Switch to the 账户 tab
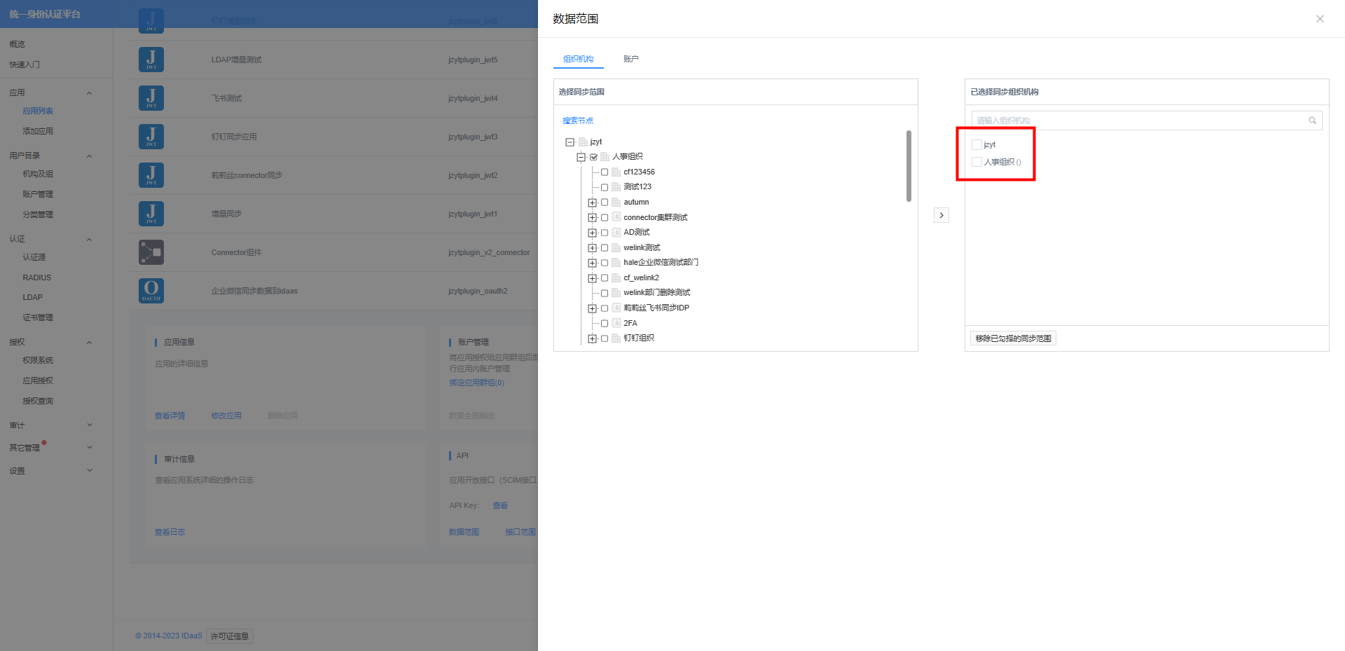 pyautogui.click(x=630, y=59)
